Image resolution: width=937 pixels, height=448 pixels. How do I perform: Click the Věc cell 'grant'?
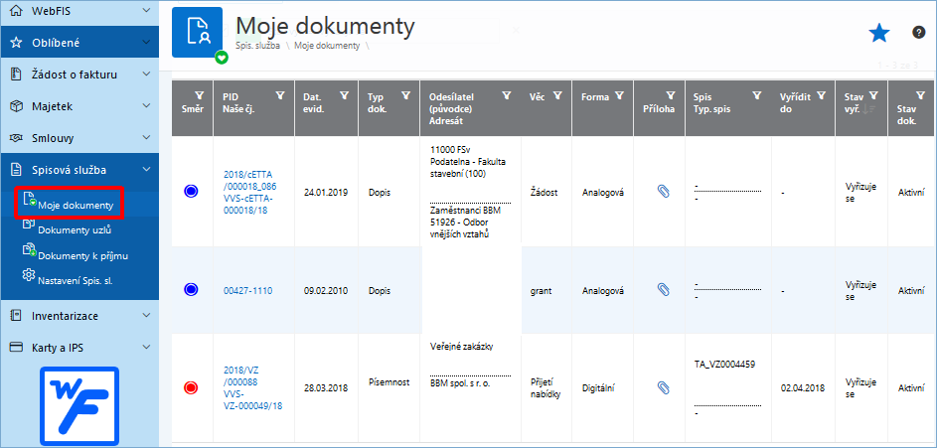coord(541,291)
